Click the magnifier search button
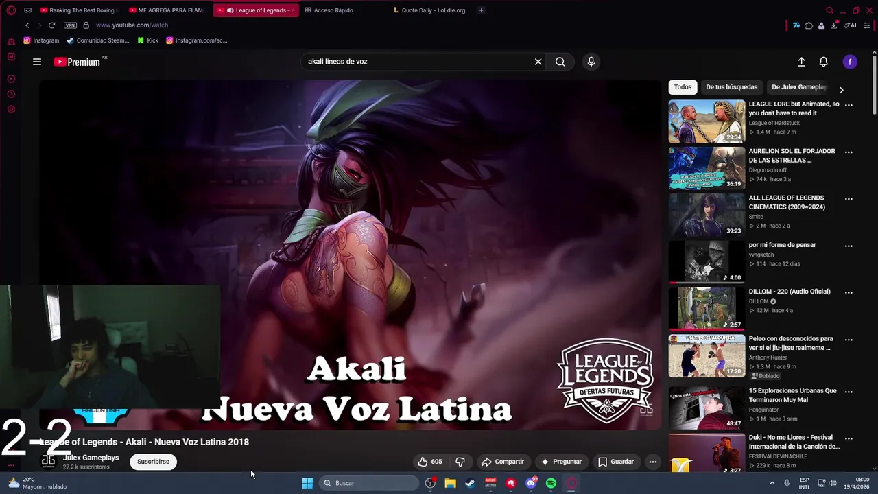Screen dimensions: 878x494 (x=560, y=62)
